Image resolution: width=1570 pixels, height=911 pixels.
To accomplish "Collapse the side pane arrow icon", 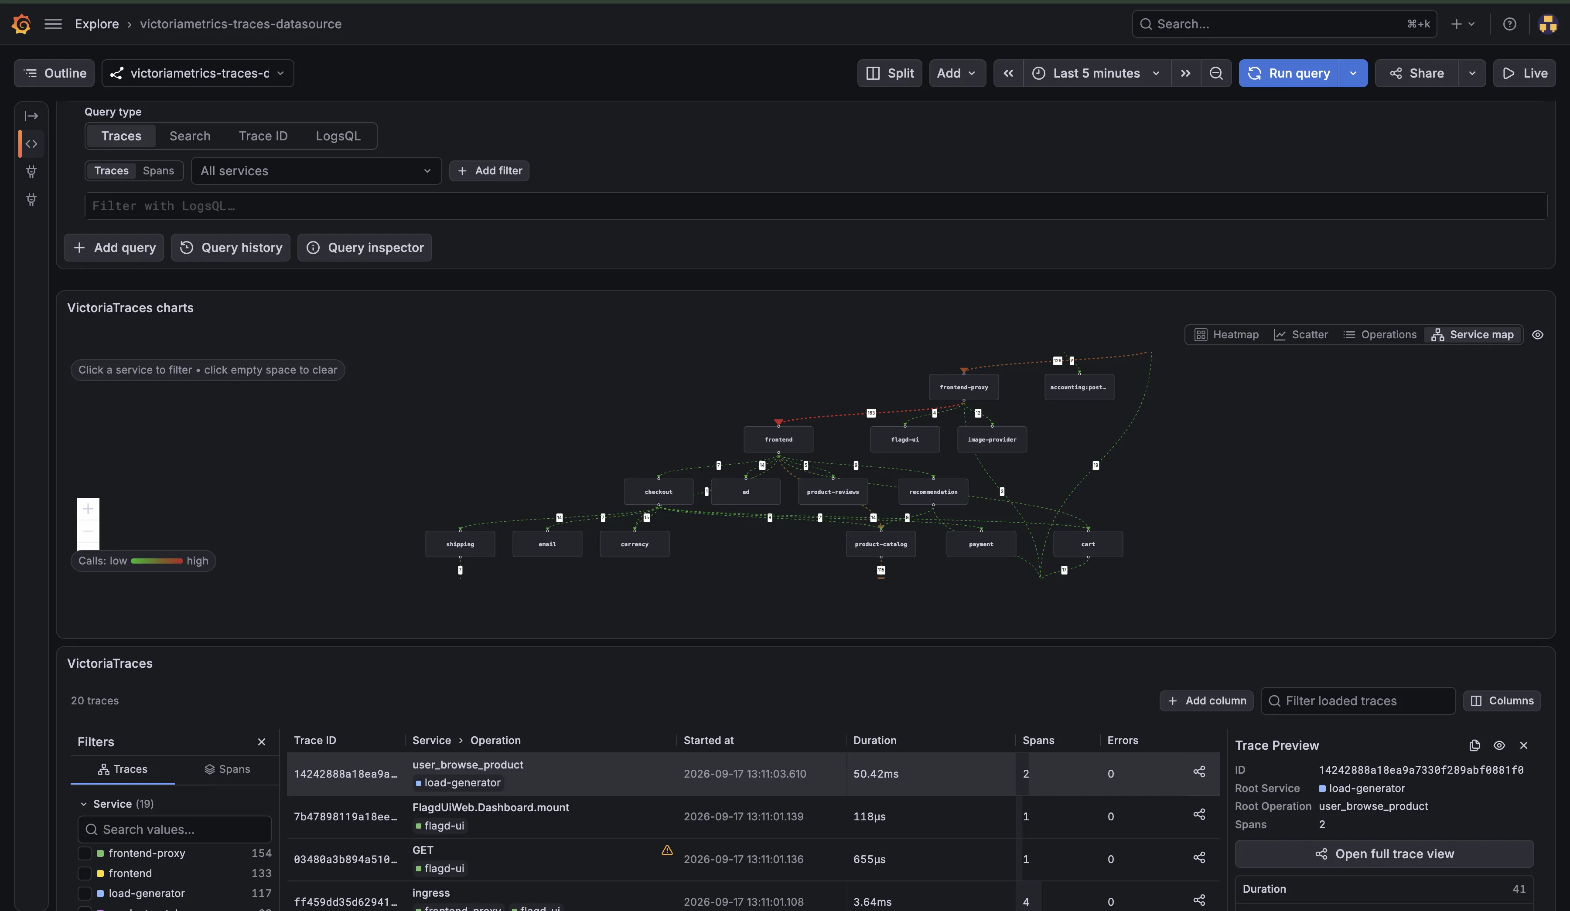I will (x=31, y=116).
